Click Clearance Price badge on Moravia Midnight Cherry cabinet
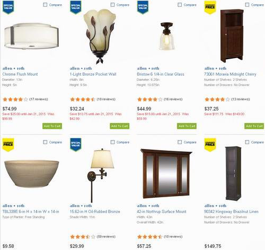 pyautogui.click(x=210, y=7)
